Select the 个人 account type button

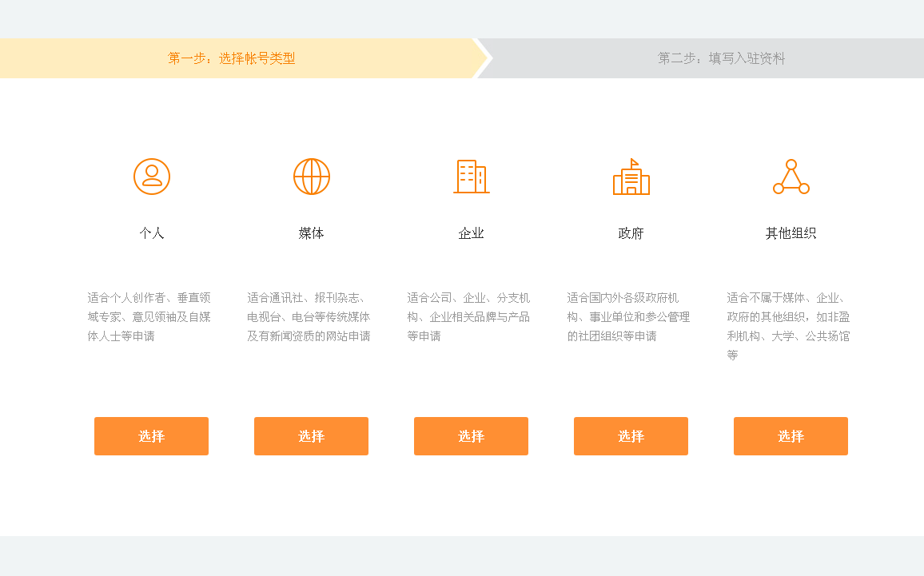151,436
